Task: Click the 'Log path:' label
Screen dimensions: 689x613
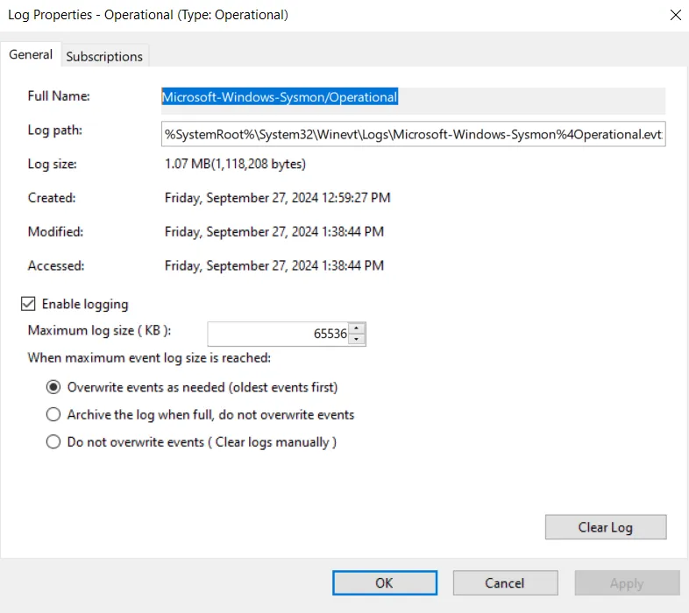Action: (x=55, y=130)
